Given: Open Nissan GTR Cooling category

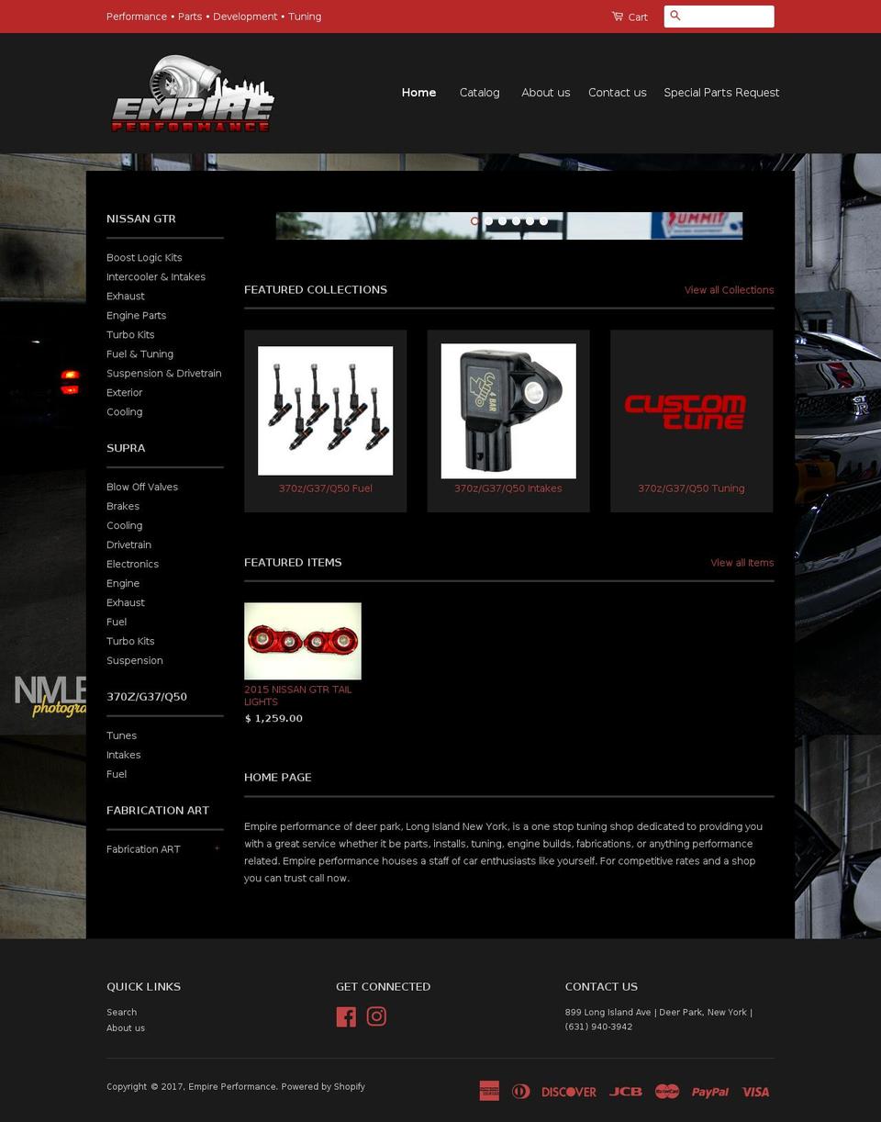Looking at the screenshot, I should coord(125,412).
